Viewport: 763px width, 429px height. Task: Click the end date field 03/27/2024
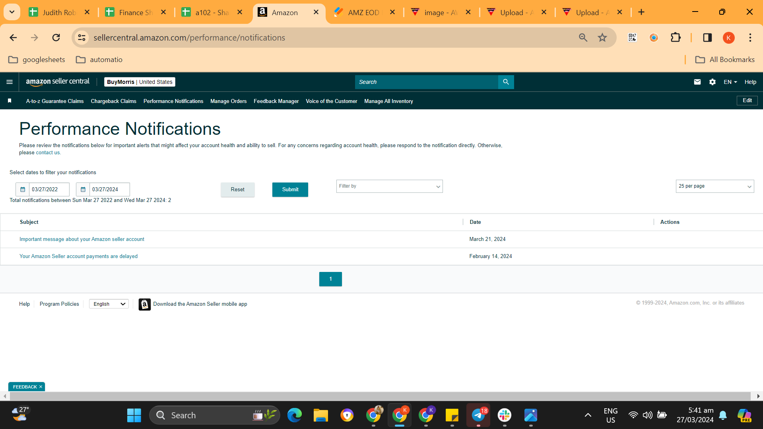110,190
